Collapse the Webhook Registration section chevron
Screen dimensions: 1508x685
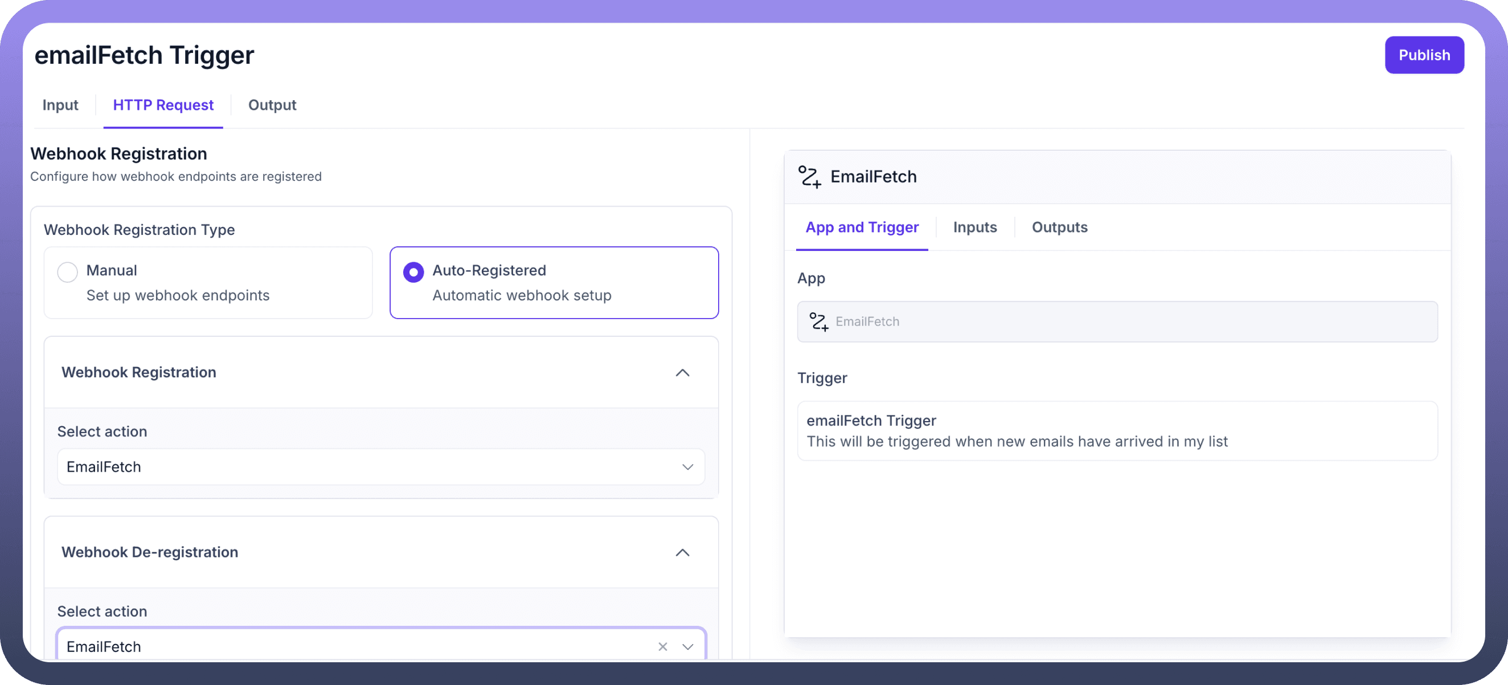coord(682,373)
